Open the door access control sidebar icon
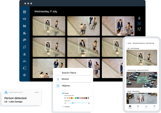Viewport: 161px width, 113px height. tap(24, 68)
